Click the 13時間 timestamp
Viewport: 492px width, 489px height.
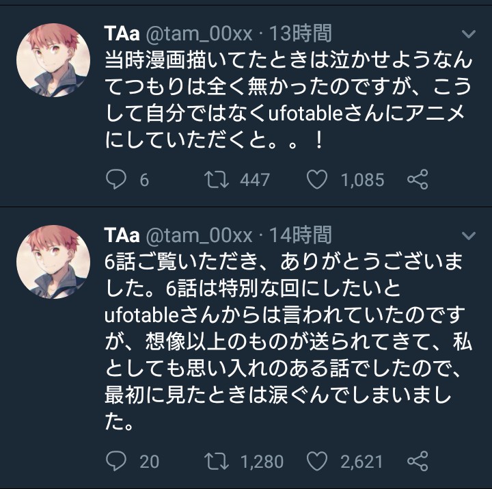point(301,33)
